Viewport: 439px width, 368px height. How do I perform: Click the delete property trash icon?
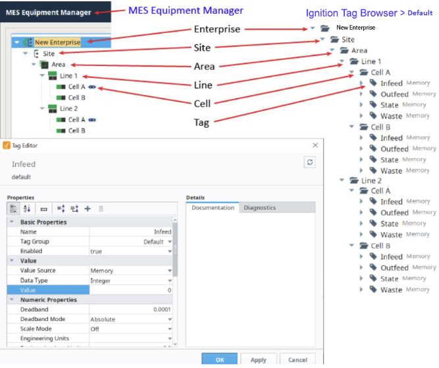point(100,208)
